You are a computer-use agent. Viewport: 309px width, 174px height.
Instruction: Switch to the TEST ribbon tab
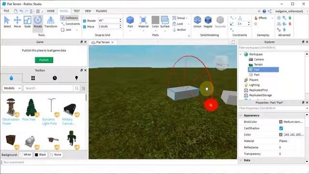[x=77, y=11]
